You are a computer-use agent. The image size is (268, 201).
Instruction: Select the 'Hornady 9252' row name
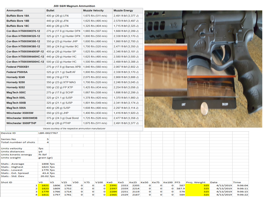point(25,87)
